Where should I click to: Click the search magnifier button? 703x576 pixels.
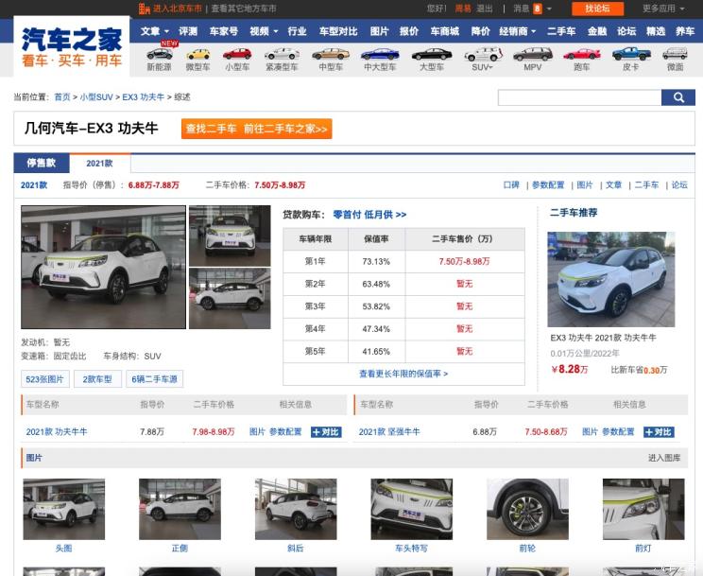click(x=677, y=97)
